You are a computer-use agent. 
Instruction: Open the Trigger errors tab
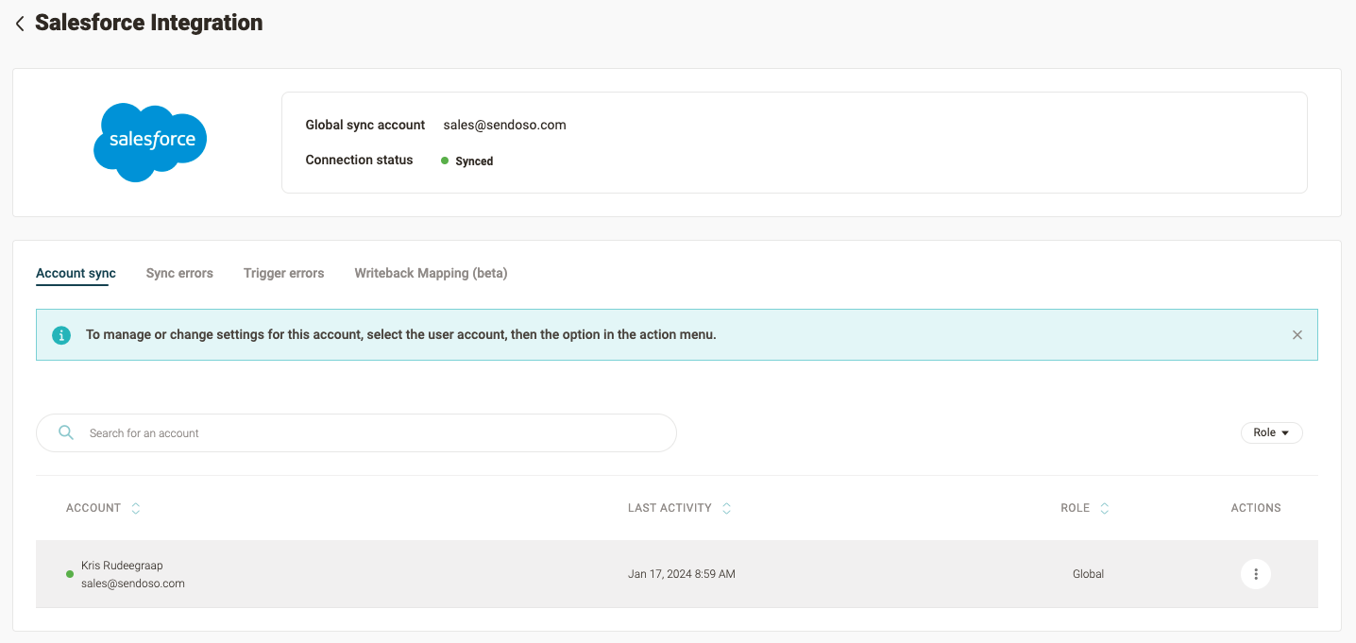pos(283,274)
